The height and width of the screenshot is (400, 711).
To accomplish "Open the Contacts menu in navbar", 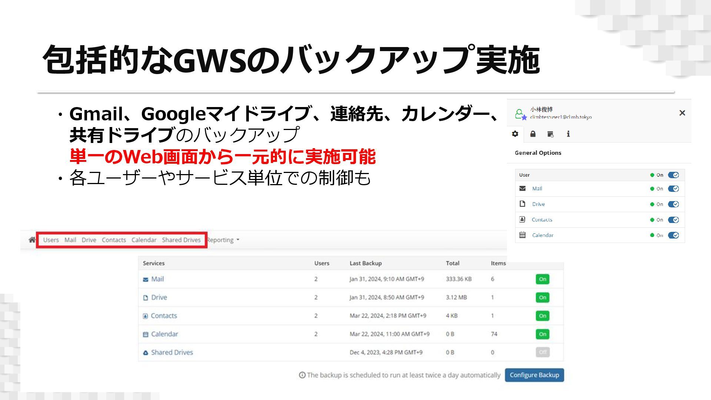I will (114, 240).
